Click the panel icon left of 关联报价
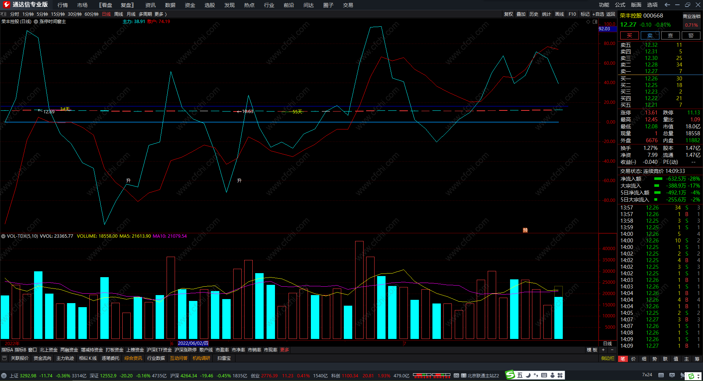 point(4,358)
